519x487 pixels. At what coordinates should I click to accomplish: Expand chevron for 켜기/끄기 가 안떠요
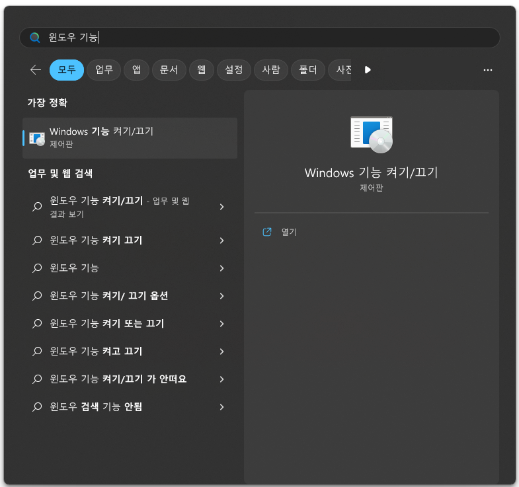tap(221, 379)
